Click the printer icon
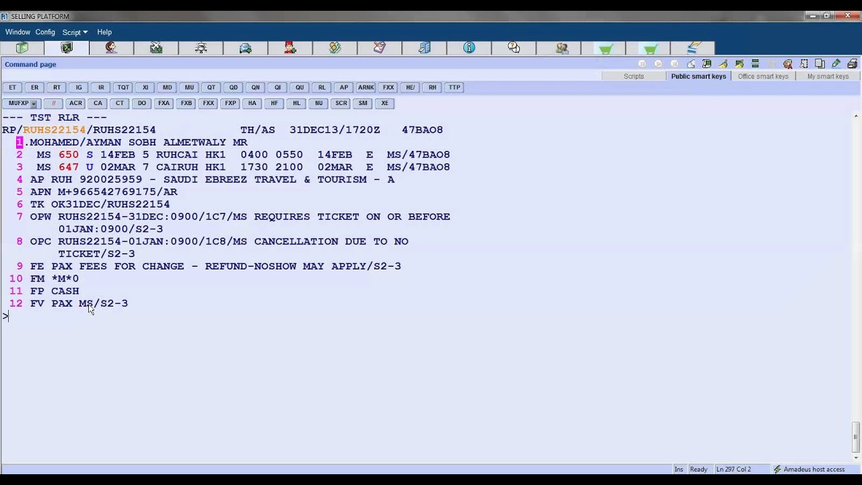Viewport: 862px width, 485px height. [852, 64]
